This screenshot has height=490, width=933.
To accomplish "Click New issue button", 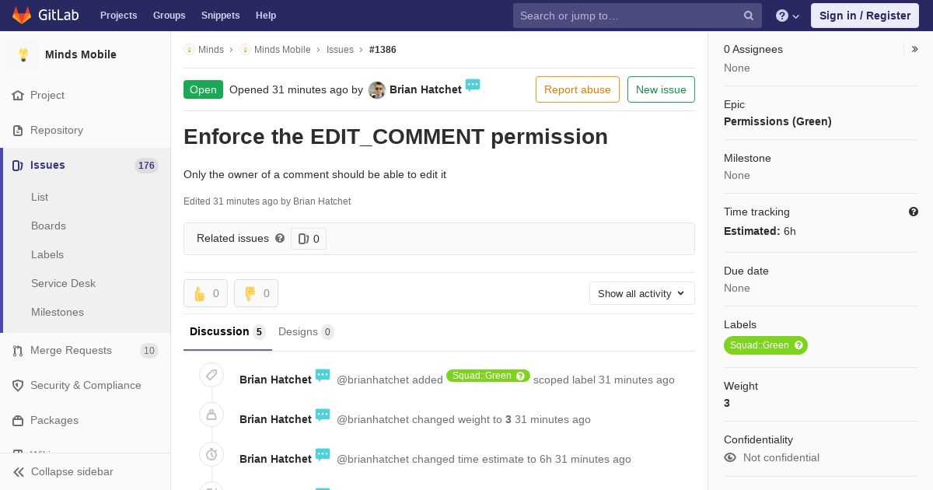I will click(661, 89).
